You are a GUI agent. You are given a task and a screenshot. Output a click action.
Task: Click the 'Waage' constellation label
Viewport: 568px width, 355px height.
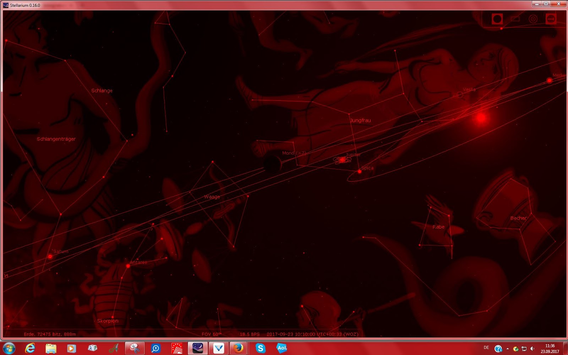[212, 197]
